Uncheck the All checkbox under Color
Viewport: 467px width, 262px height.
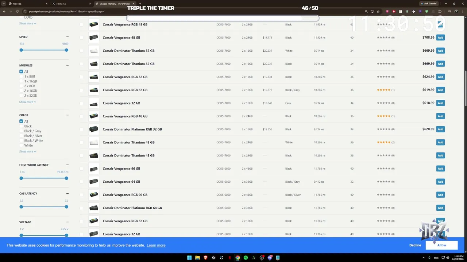pyautogui.click(x=21, y=122)
